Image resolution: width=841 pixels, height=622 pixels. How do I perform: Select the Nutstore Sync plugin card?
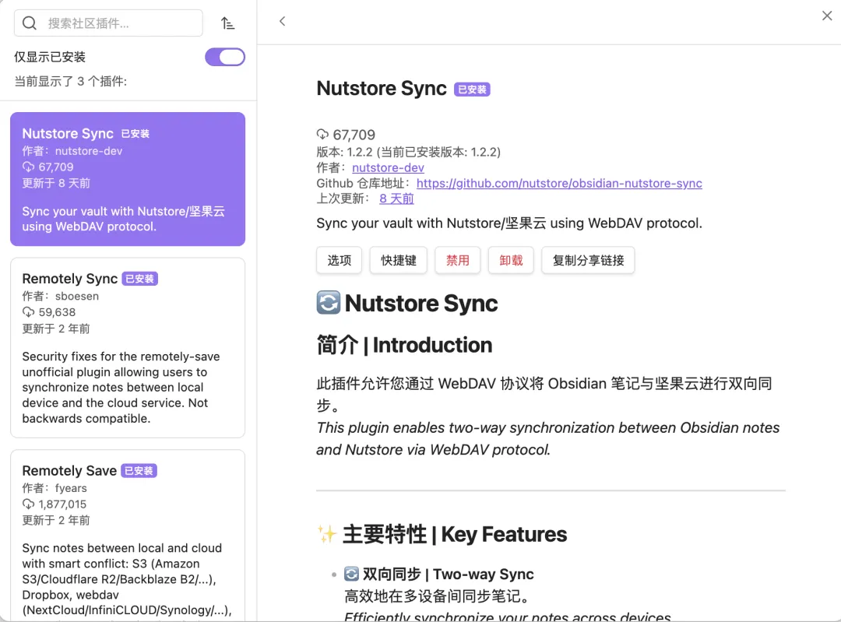click(128, 179)
